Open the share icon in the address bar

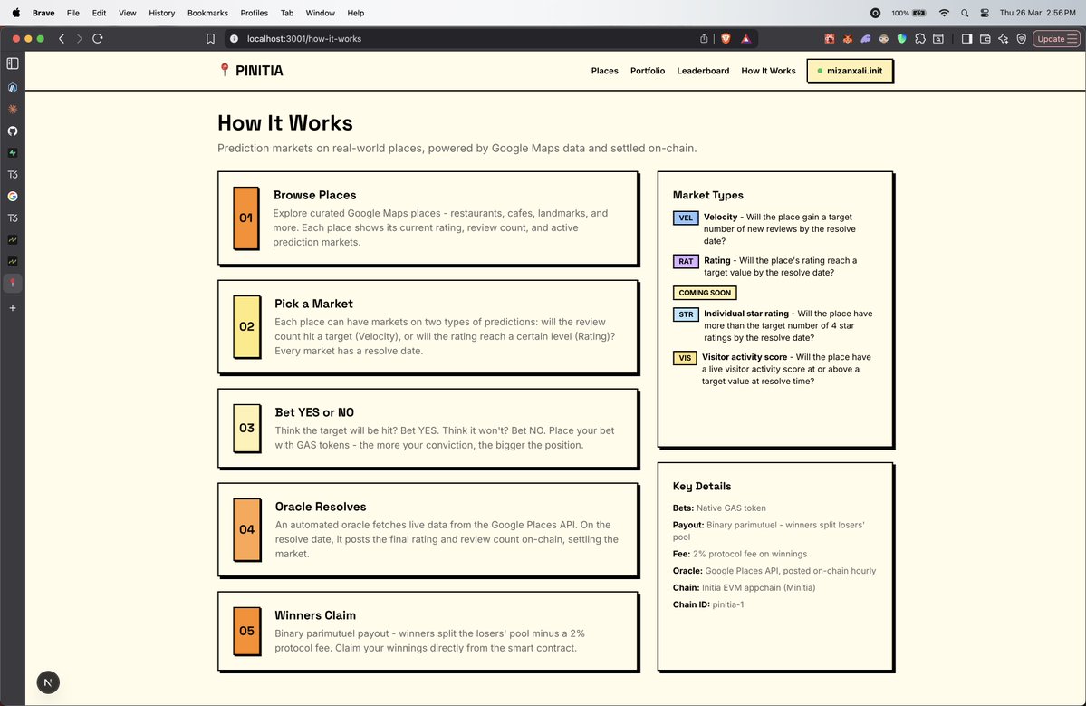click(x=704, y=39)
